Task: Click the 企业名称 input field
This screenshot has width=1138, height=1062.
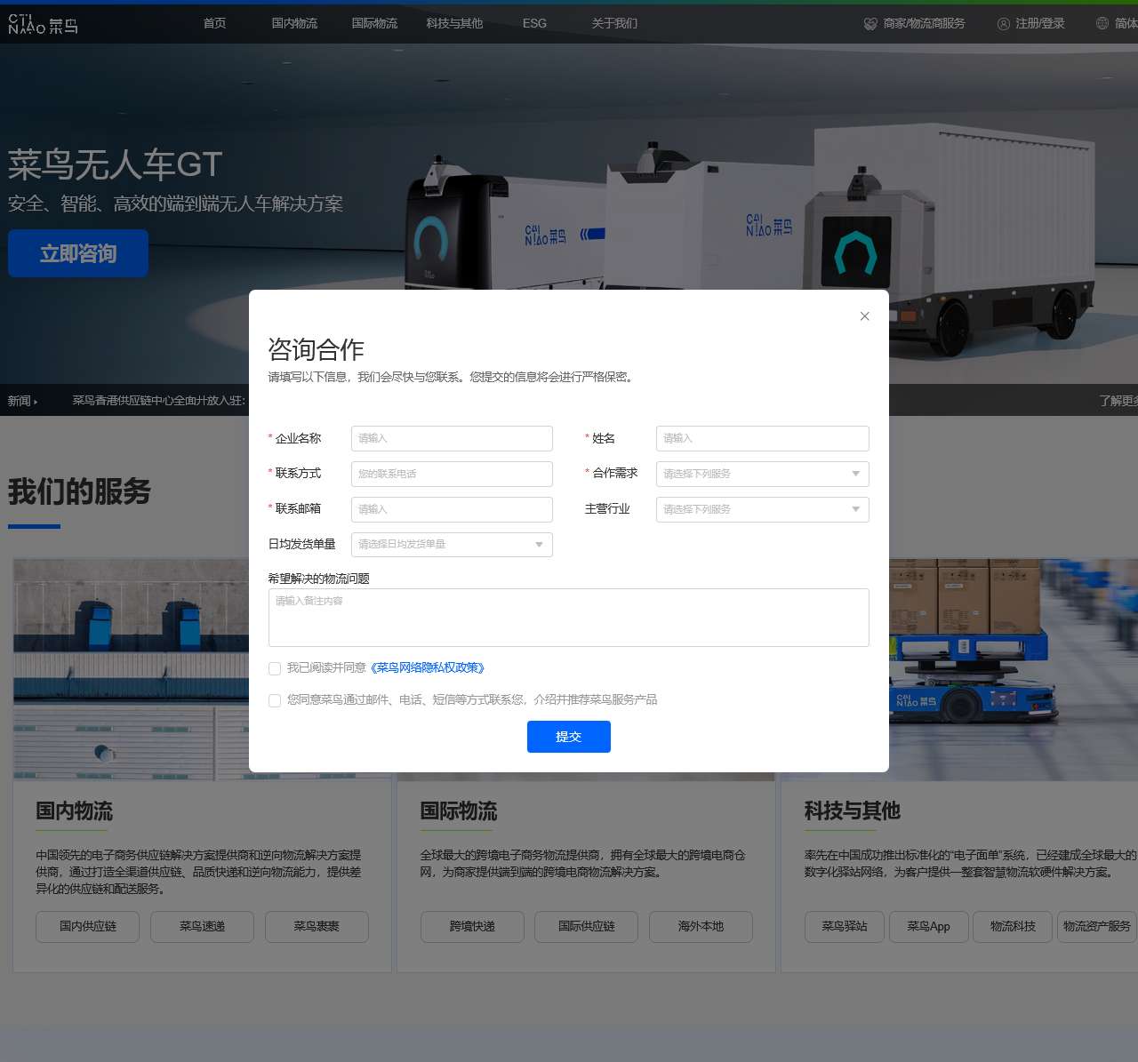Action: click(452, 438)
